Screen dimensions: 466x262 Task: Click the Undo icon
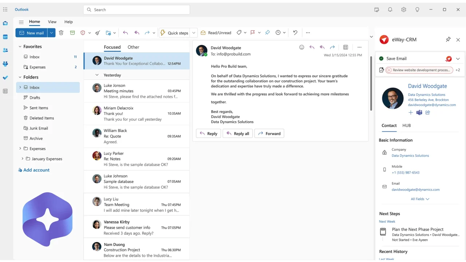(295, 33)
